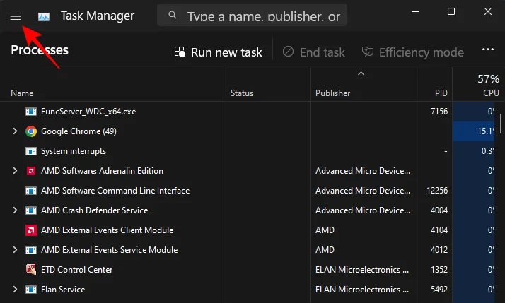505x303 pixels.
Task: Click the search magnifier icon
Action: pos(173,15)
